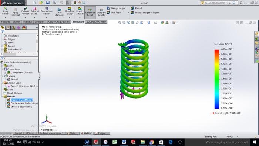Click Edit Appearance color ball icon
Screen dimensions: 259x146
coord(162,23)
